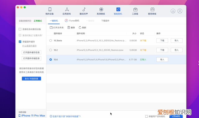Click the 刷新 refresh toolbar item
This screenshot has height=118, width=199.
pyautogui.click(x=82, y=28)
